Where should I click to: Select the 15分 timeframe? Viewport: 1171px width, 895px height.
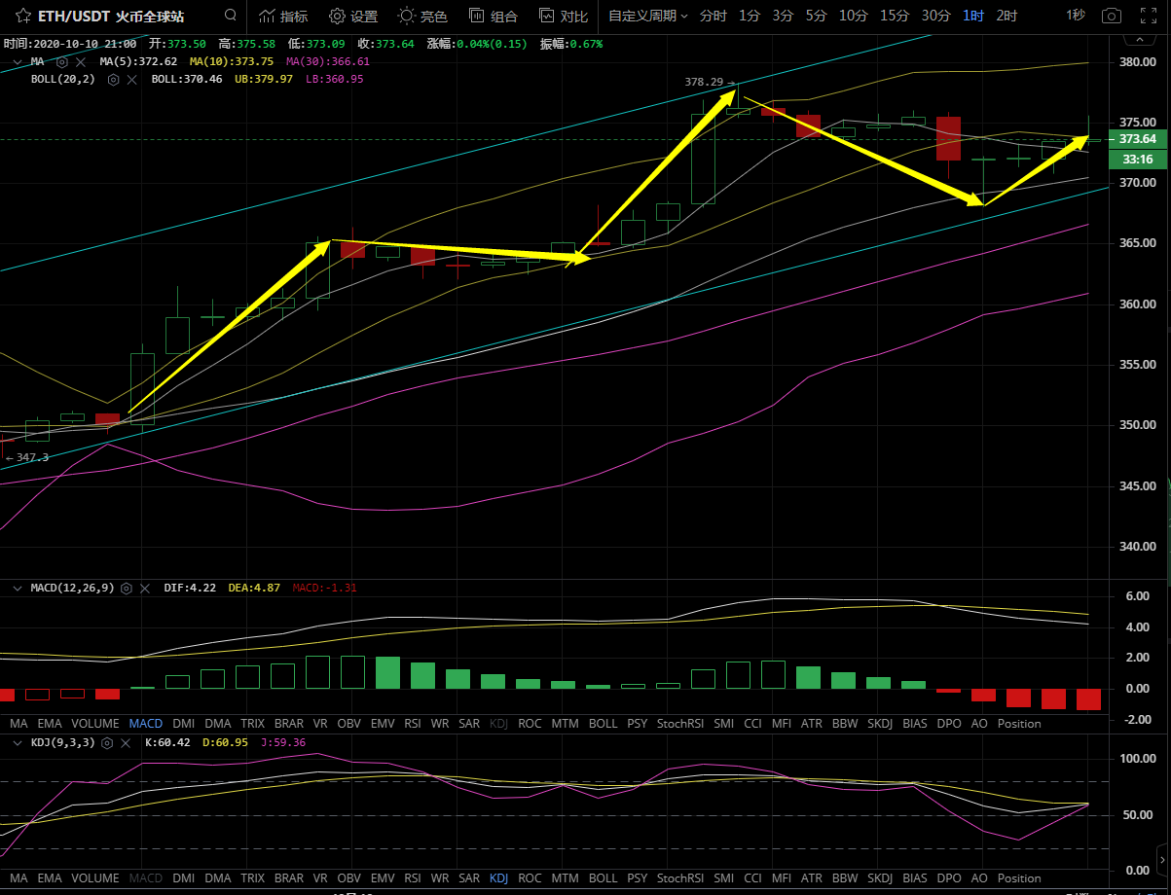pyautogui.click(x=895, y=16)
